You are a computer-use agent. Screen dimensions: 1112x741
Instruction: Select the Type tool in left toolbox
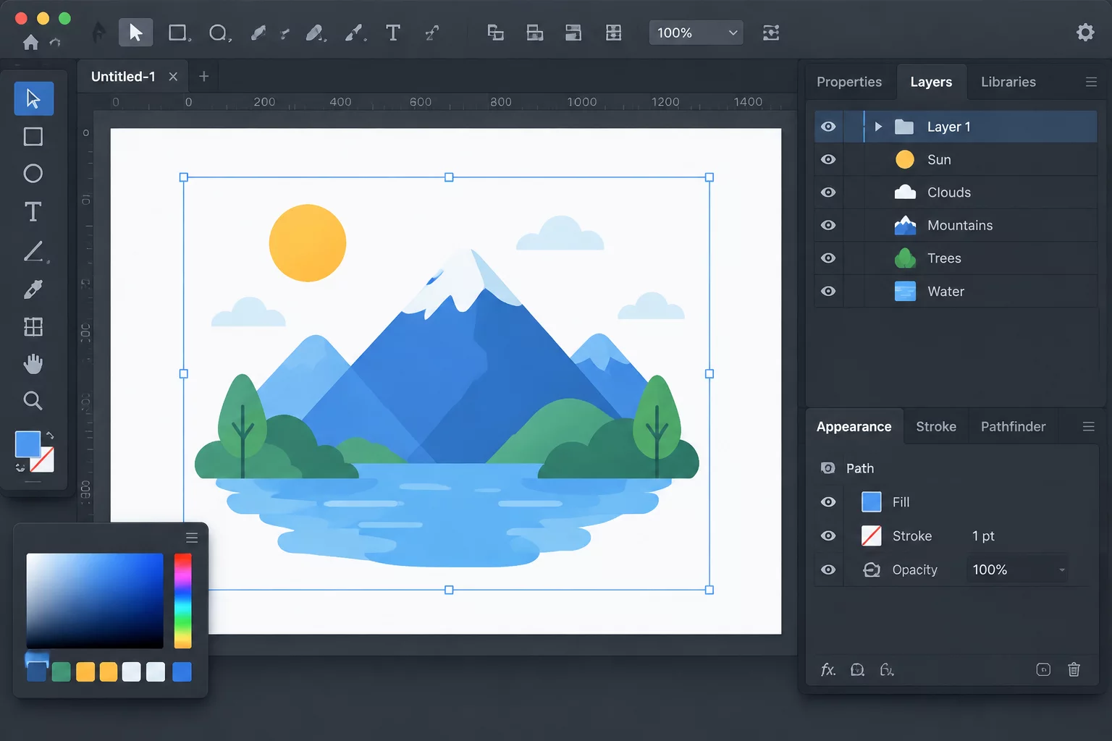(33, 211)
